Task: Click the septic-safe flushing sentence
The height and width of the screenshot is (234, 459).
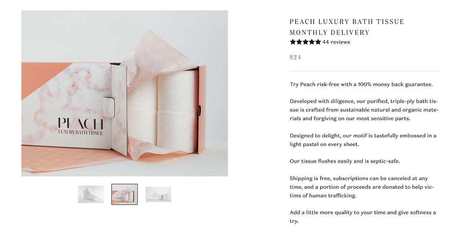Action: [345, 161]
